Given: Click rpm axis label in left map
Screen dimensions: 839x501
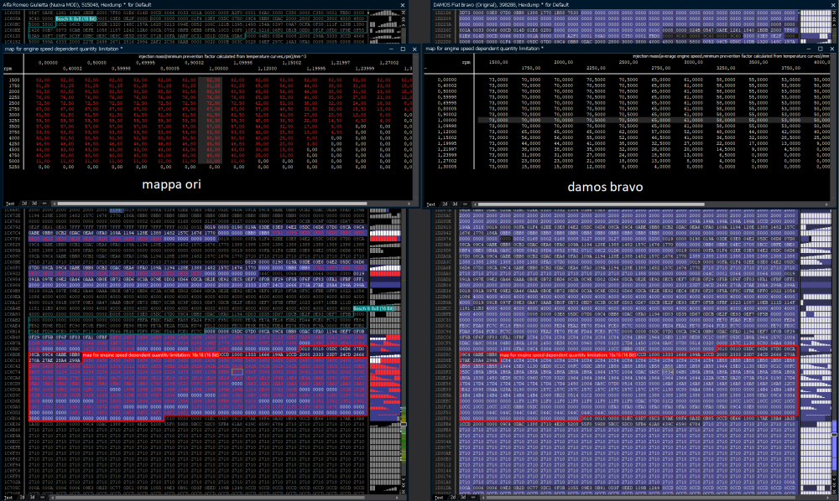Looking at the screenshot, I should tap(8, 69).
